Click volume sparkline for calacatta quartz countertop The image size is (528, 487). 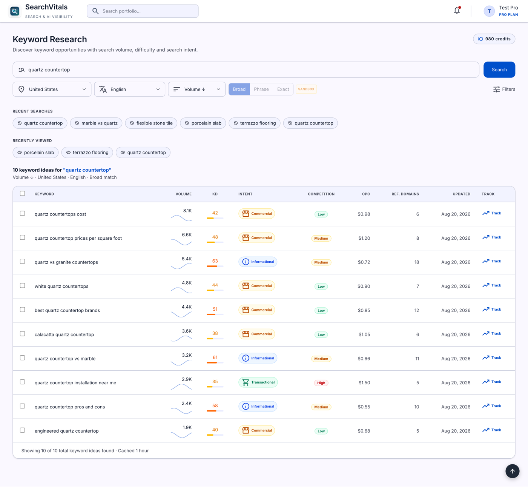point(181,338)
